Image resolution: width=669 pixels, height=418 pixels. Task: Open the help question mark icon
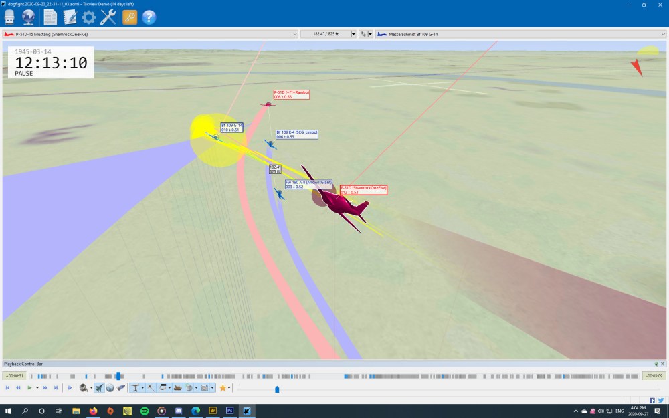click(149, 17)
